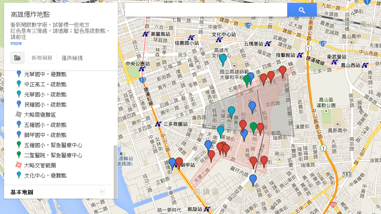Click blue marker inside grey area near 武昌路
Viewport: 381px width, 214px height.
[x=252, y=107]
